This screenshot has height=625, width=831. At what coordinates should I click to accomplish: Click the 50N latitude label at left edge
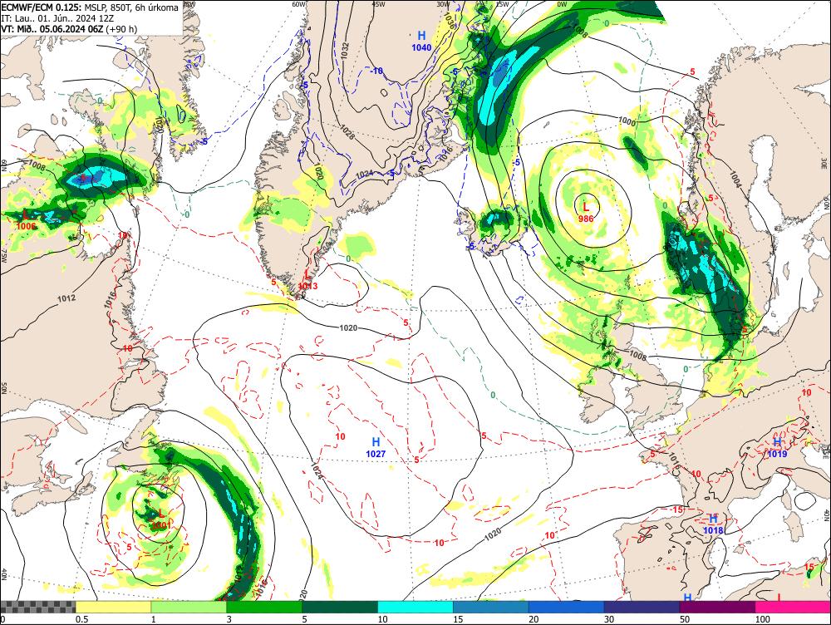click(x=4, y=389)
